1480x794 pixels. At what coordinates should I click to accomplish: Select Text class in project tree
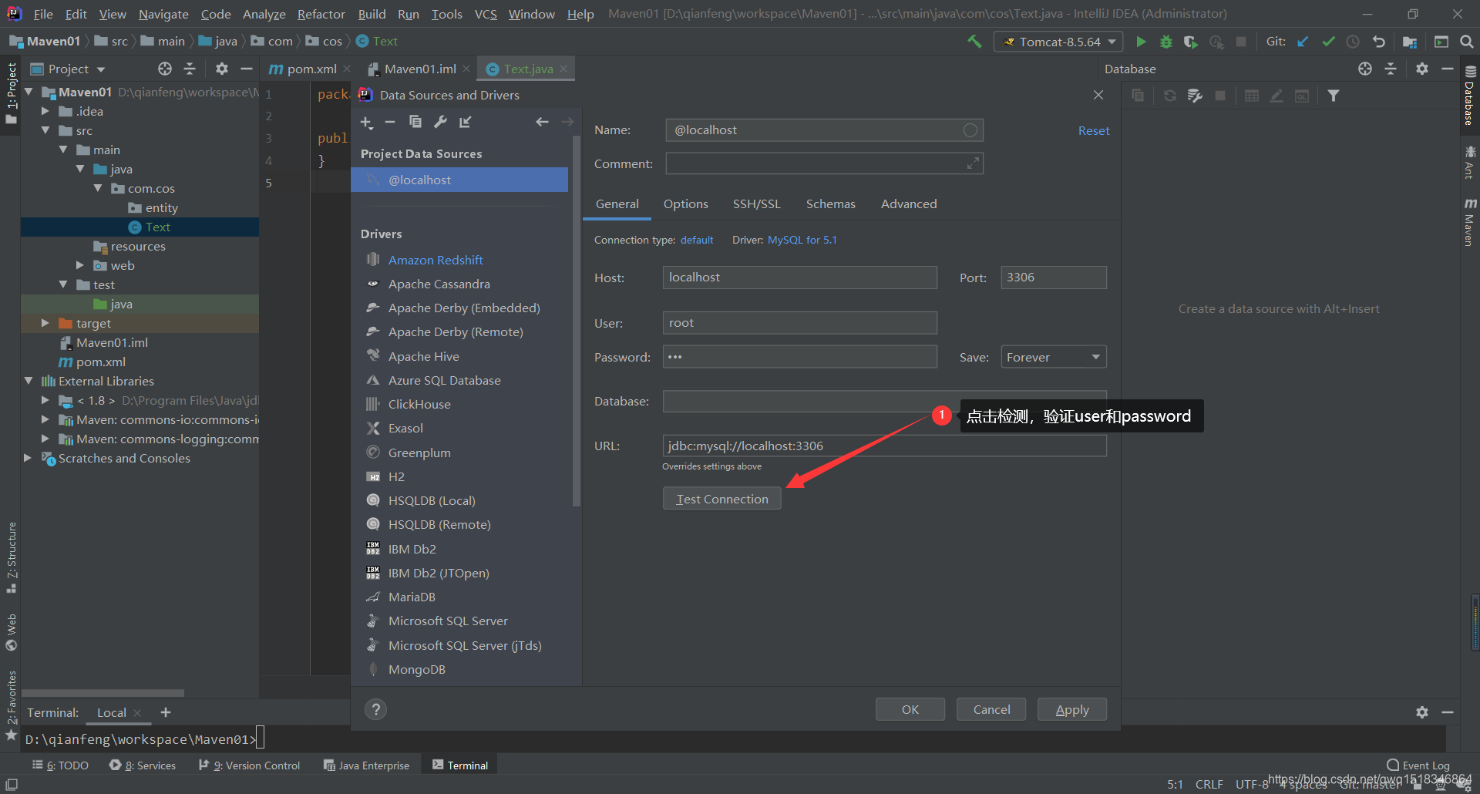(157, 227)
